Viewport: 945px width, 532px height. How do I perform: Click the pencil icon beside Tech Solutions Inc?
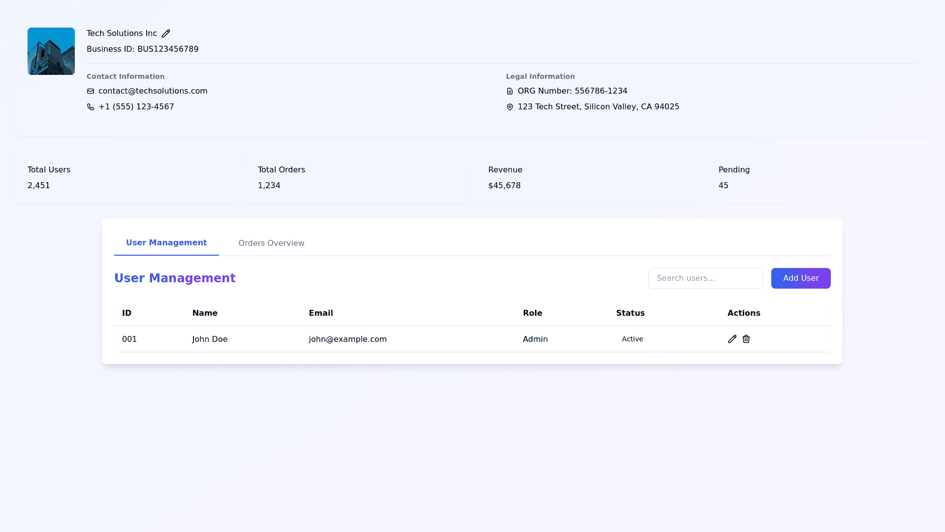click(166, 33)
